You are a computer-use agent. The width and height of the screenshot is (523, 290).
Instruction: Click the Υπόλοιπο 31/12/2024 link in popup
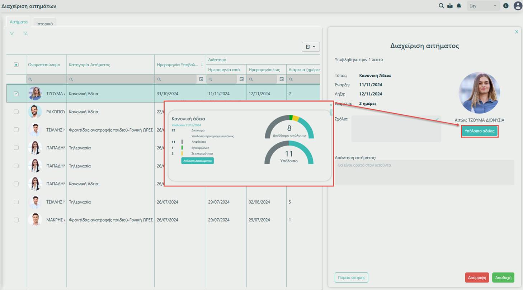pos(186,125)
